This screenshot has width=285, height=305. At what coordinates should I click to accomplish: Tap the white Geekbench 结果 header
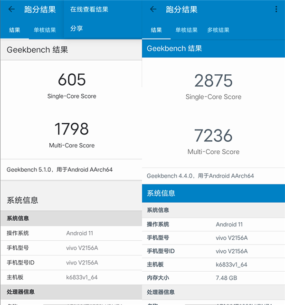(37, 49)
